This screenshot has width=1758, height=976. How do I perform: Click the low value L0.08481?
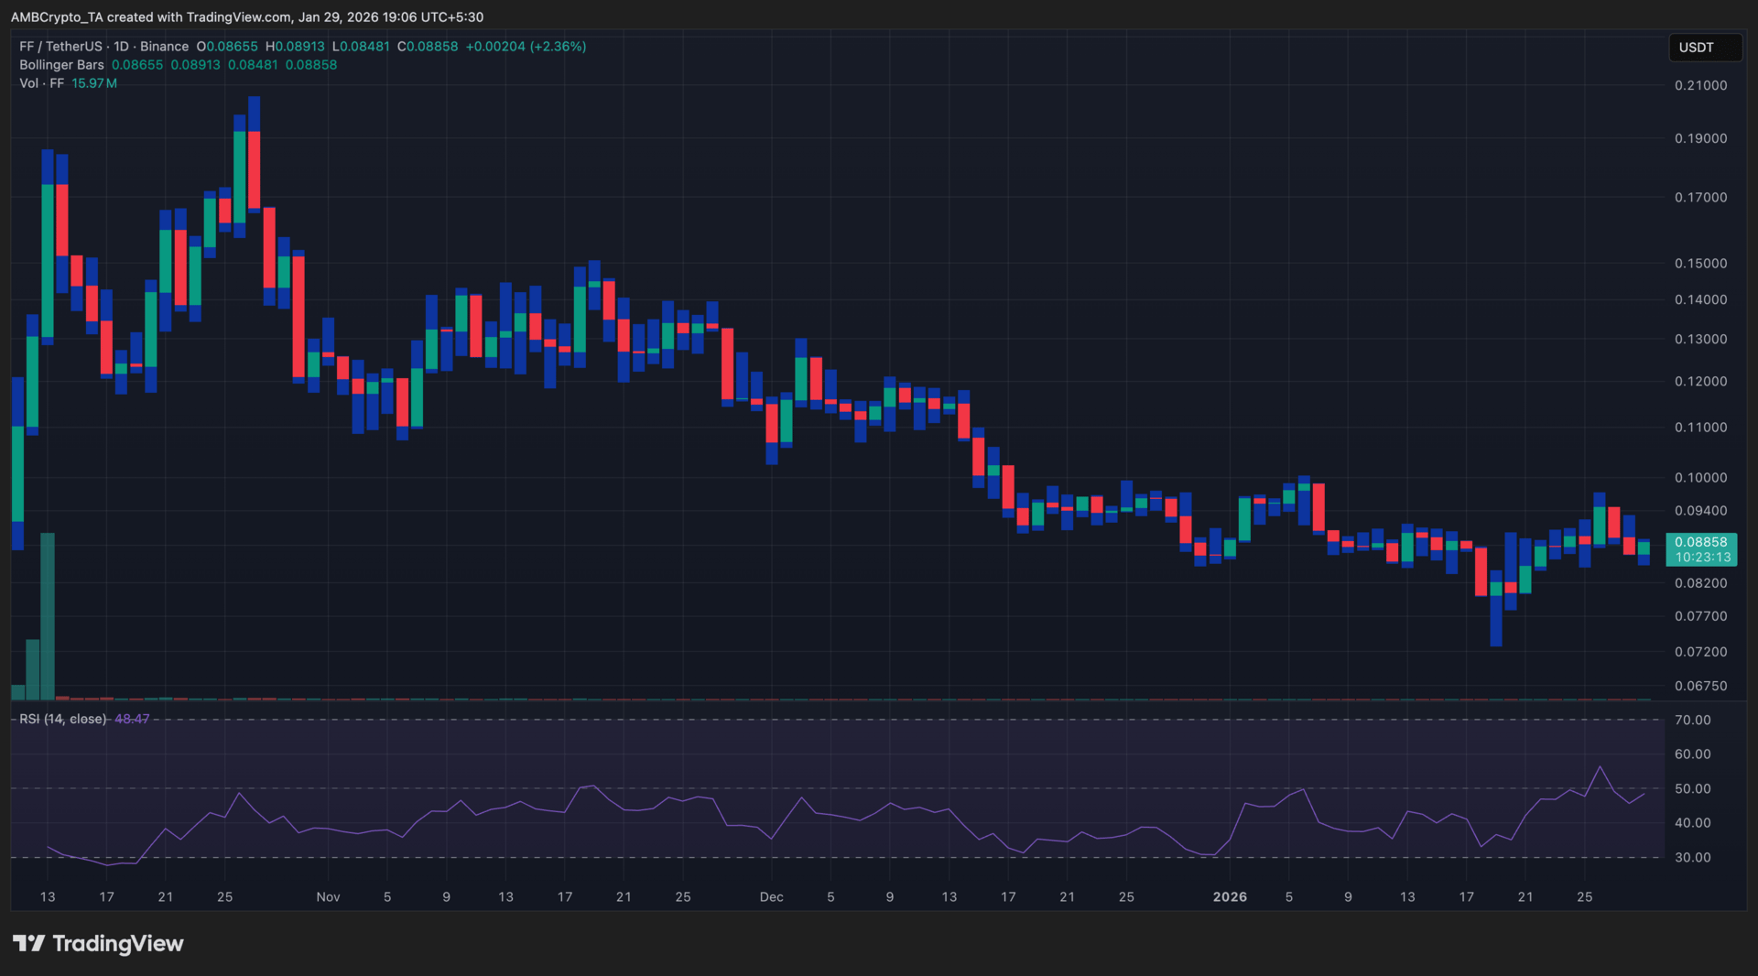click(x=361, y=46)
